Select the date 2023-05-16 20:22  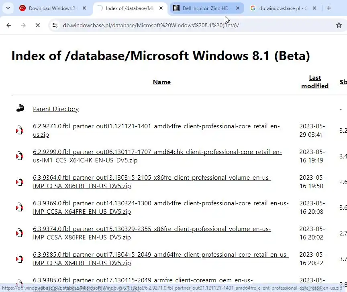[x=312, y=259]
